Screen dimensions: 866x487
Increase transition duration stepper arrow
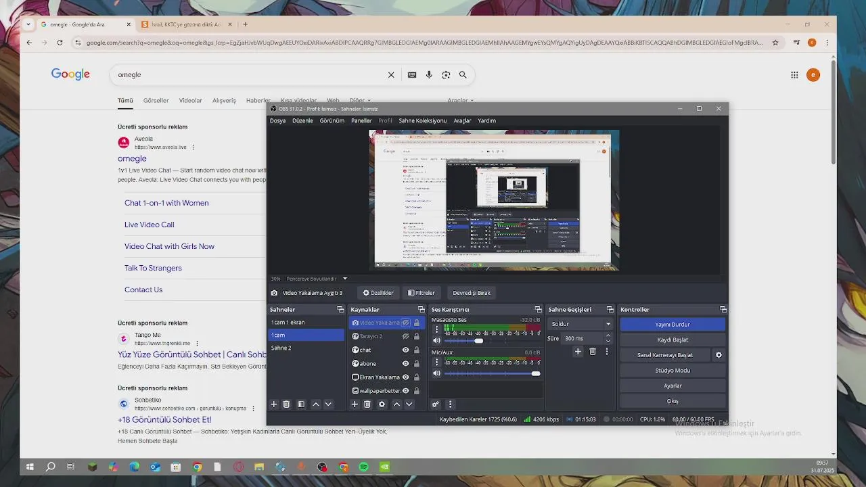click(608, 335)
